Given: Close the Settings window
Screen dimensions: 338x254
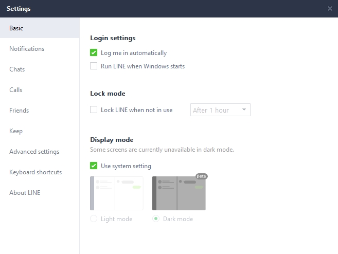Looking at the screenshot, I should (330, 9).
